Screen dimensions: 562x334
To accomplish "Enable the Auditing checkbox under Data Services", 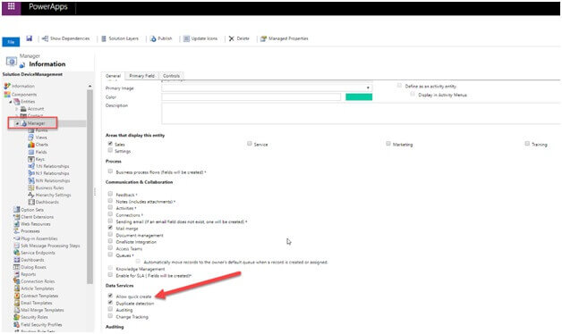I will click(110, 309).
